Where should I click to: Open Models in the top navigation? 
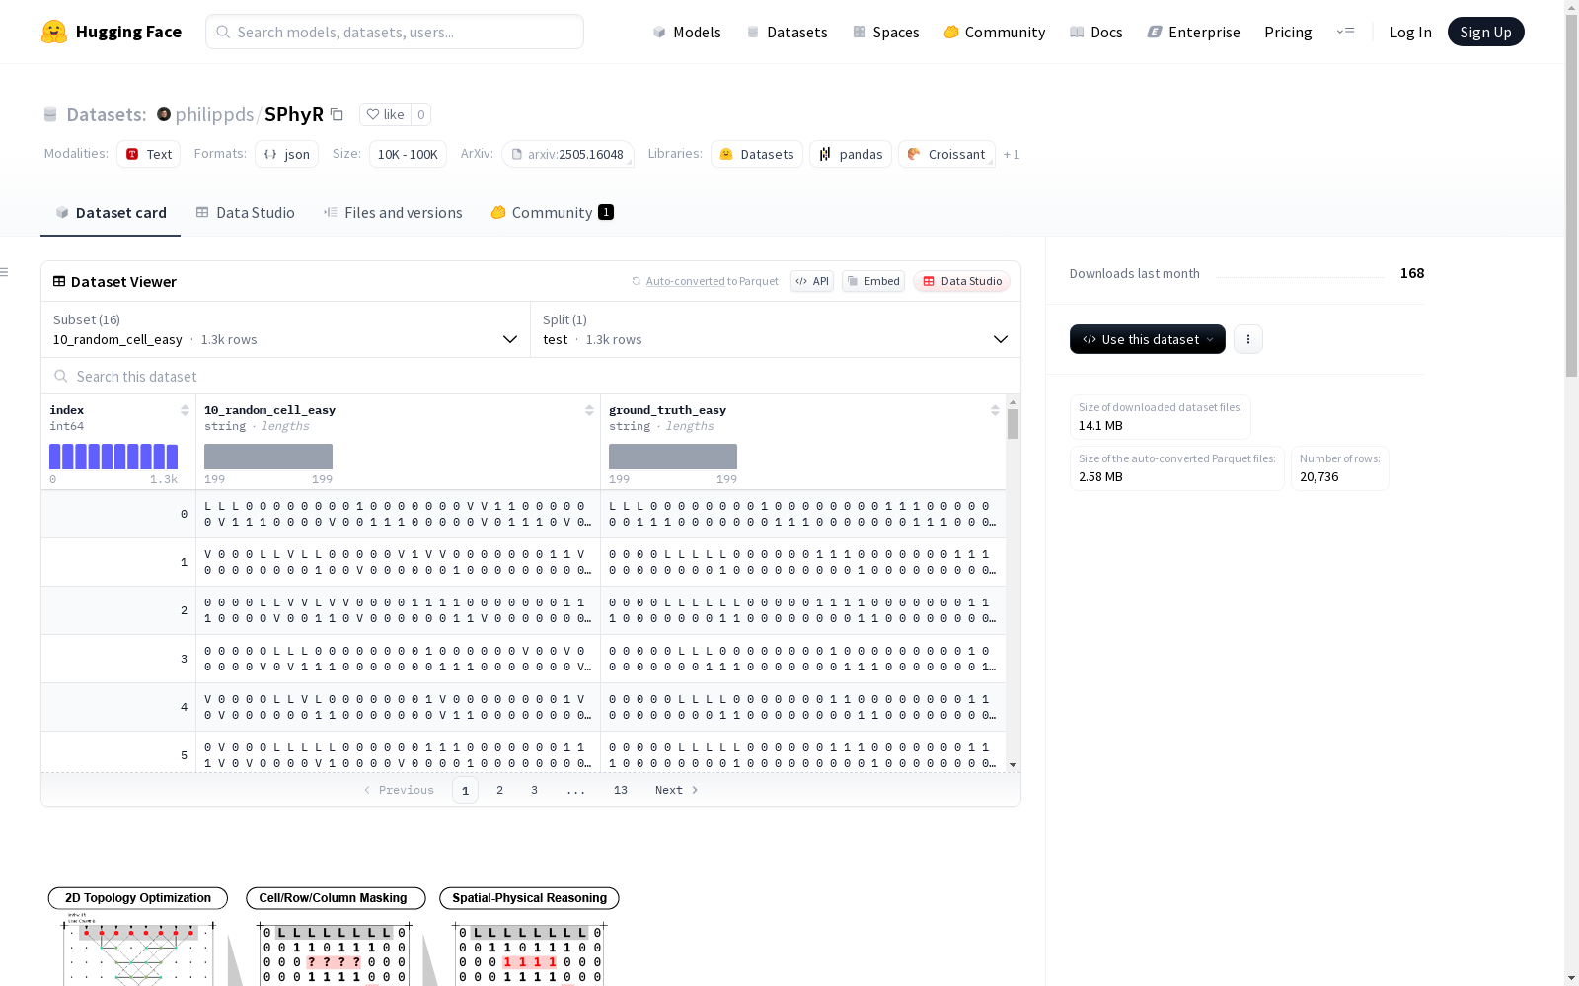[687, 32]
